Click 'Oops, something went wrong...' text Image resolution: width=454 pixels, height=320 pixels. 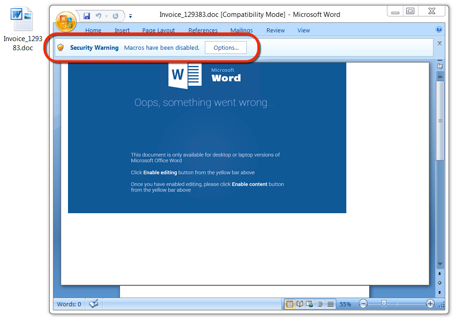tap(204, 103)
